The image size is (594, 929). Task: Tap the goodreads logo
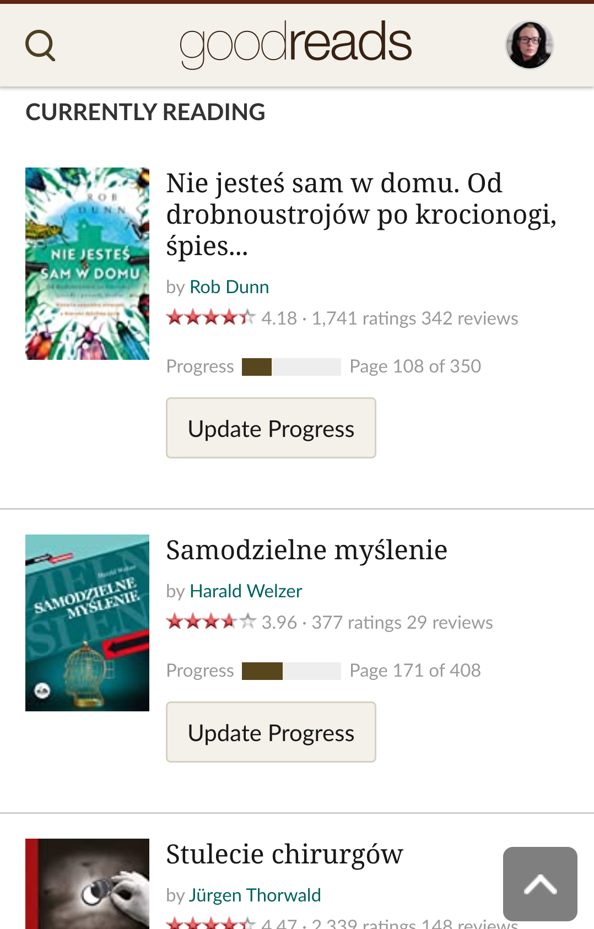(296, 44)
